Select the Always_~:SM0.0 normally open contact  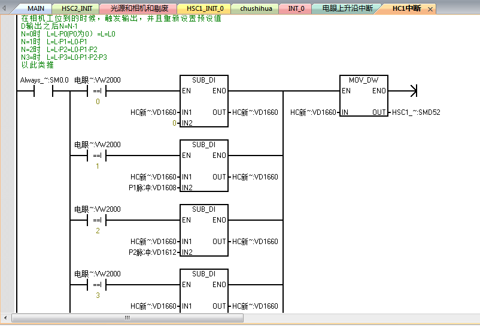tap(44, 91)
